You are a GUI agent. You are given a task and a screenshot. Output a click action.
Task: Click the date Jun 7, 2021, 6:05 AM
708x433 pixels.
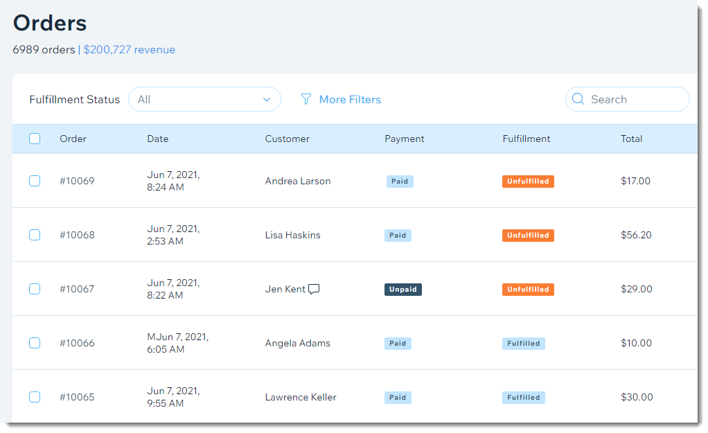[x=178, y=343]
